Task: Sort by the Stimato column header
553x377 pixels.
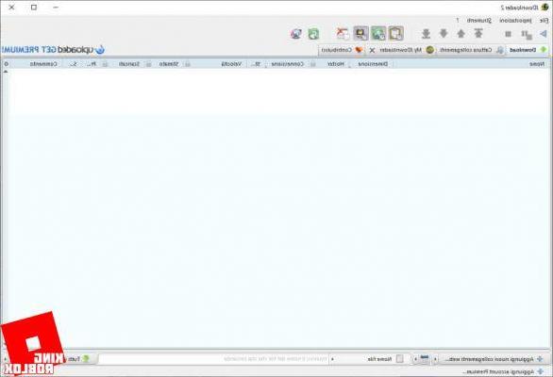Action: pyautogui.click(x=169, y=64)
